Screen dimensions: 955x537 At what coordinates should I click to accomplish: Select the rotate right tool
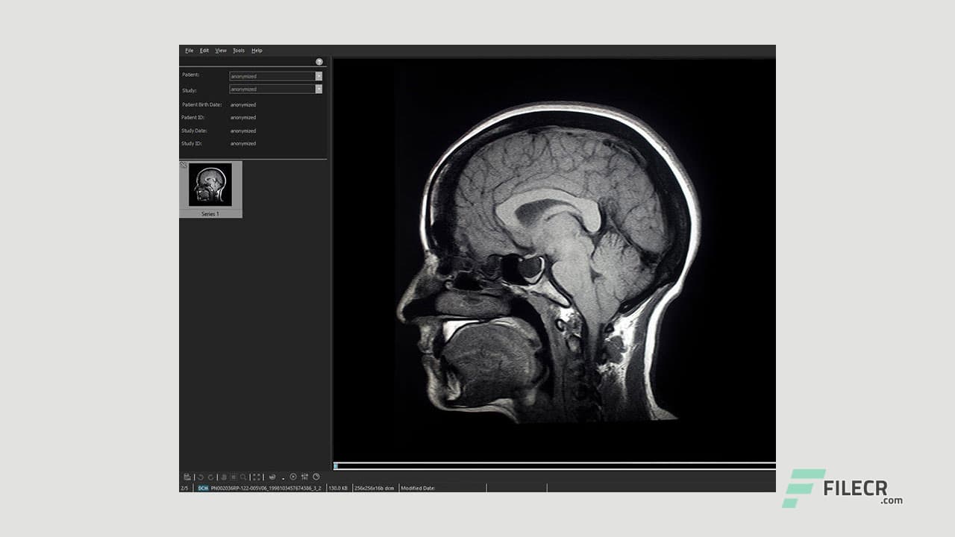click(x=210, y=476)
